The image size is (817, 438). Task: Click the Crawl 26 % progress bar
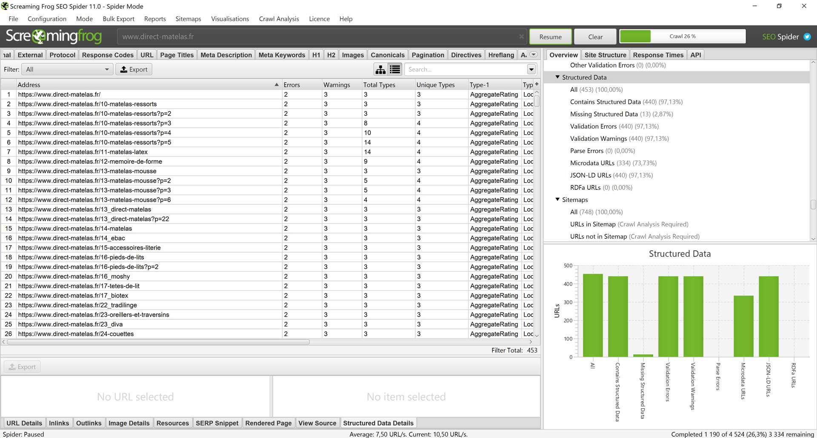pos(682,36)
